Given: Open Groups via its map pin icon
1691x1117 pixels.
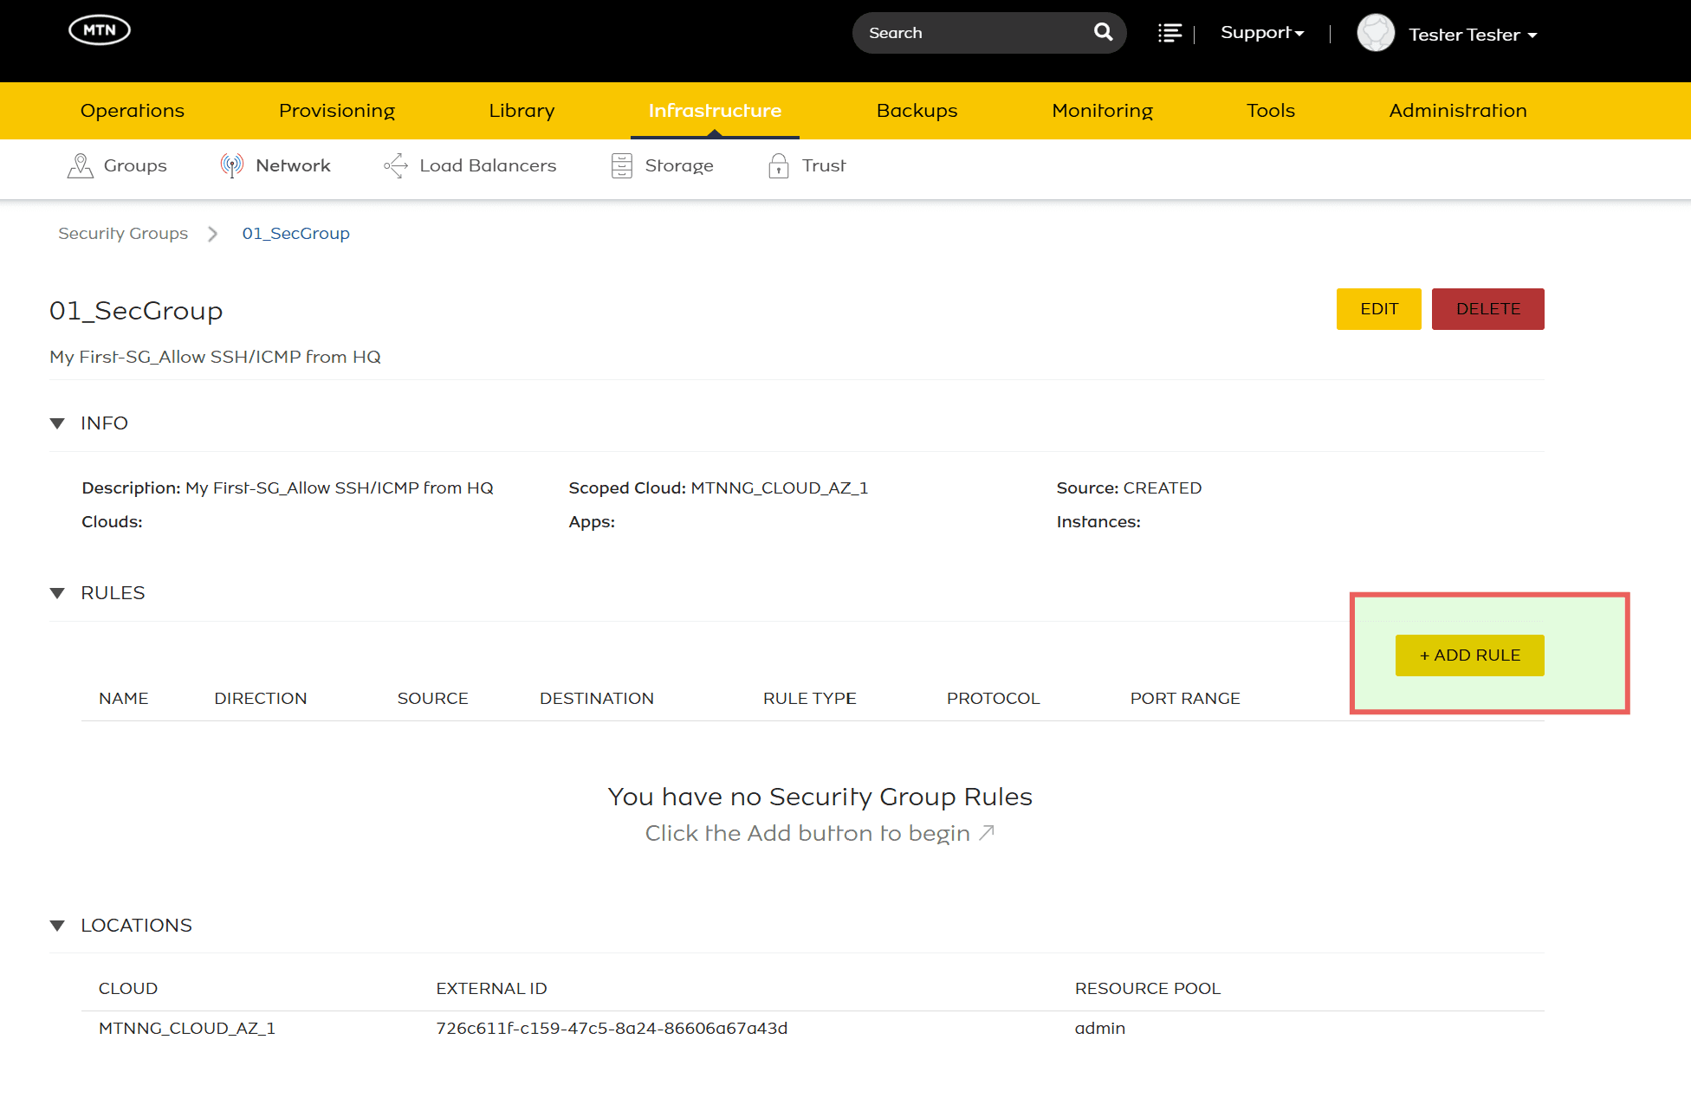Looking at the screenshot, I should 81,165.
